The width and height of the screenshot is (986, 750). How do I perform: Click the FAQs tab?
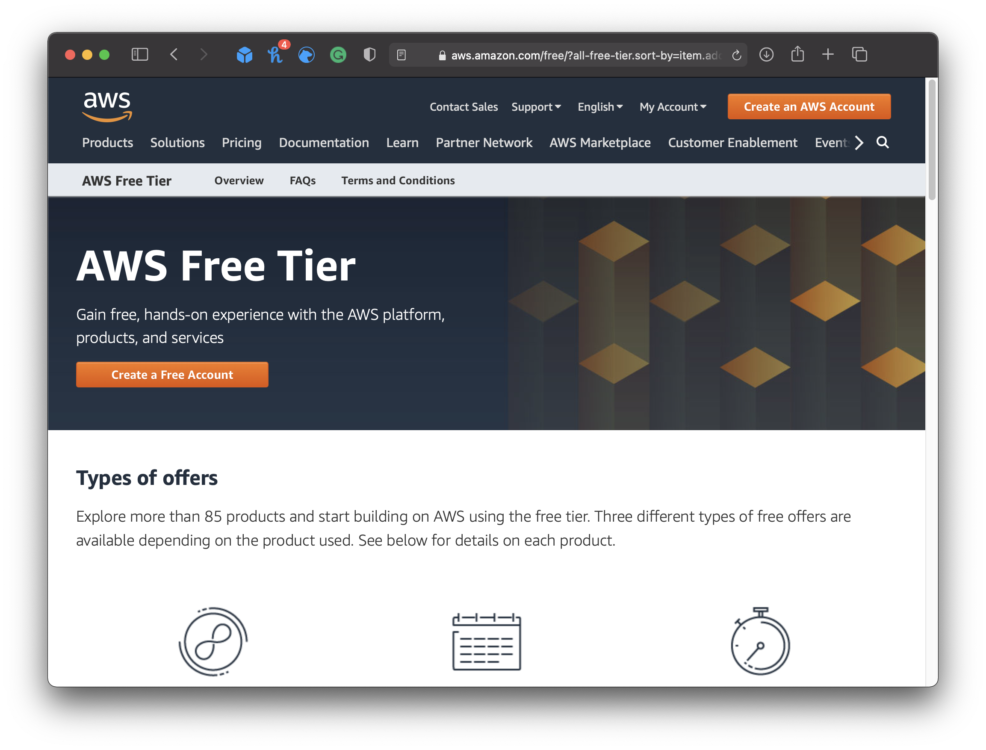(301, 180)
